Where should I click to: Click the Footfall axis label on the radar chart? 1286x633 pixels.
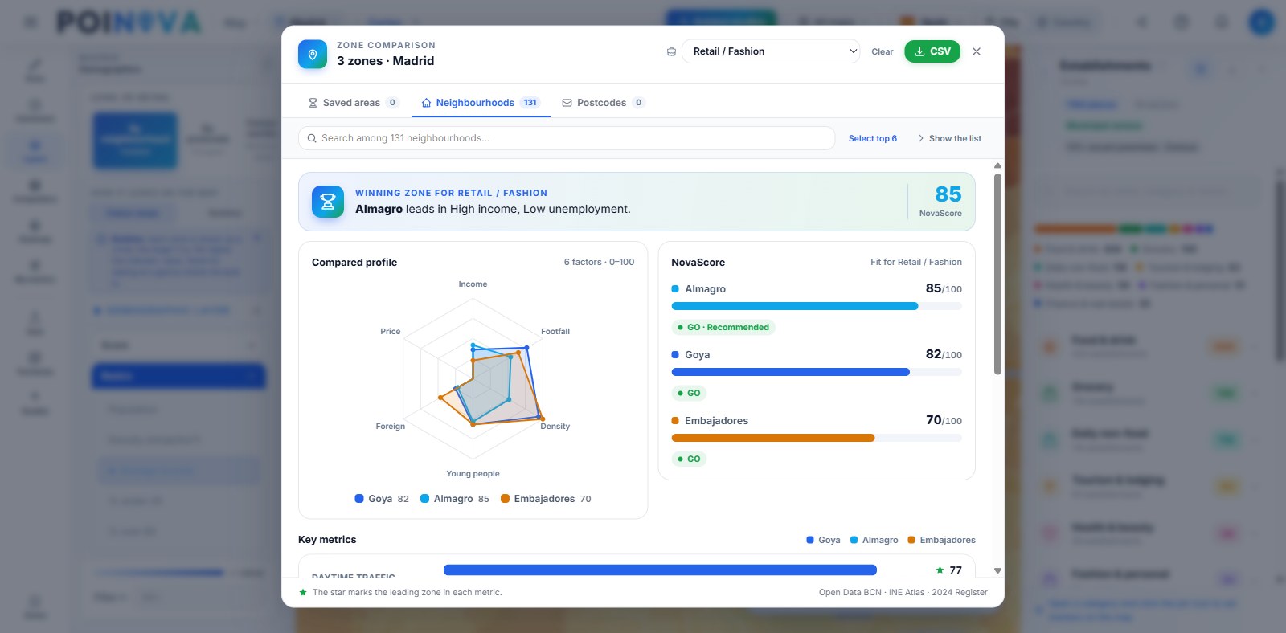click(555, 332)
